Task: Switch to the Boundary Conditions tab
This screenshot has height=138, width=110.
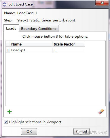Action: click(x=39, y=29)
